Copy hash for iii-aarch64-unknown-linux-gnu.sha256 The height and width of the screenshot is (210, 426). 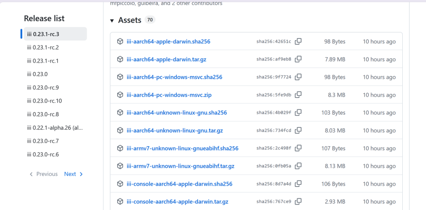pos(298,112)
